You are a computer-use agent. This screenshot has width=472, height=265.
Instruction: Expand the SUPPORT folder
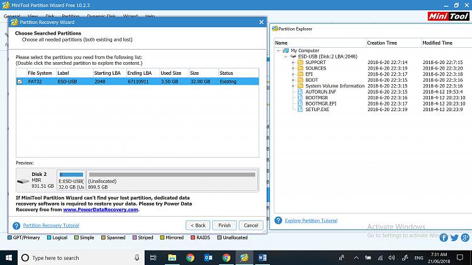[x=293, y=63]
